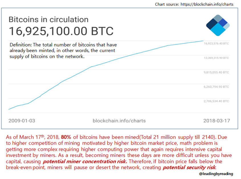Click the bold 80% figure

tap(66, 137)
